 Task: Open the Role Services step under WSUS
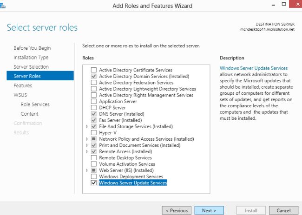point(35,104)
